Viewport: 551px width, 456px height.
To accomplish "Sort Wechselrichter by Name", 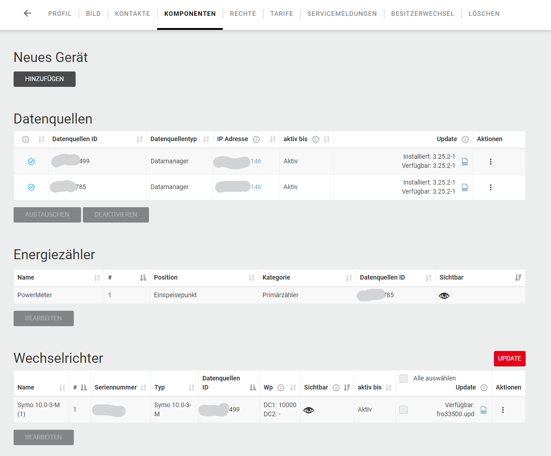I will [x=62, y=388].
